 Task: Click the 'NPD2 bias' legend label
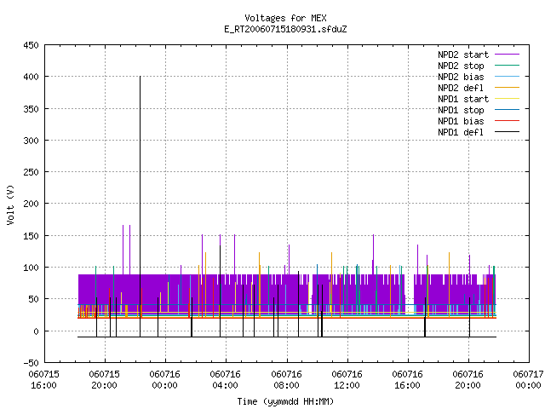click(x=461, y=77)
